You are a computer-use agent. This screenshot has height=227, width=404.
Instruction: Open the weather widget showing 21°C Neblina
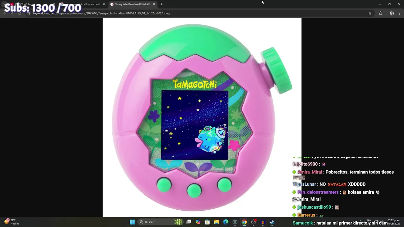coord(12,222)
